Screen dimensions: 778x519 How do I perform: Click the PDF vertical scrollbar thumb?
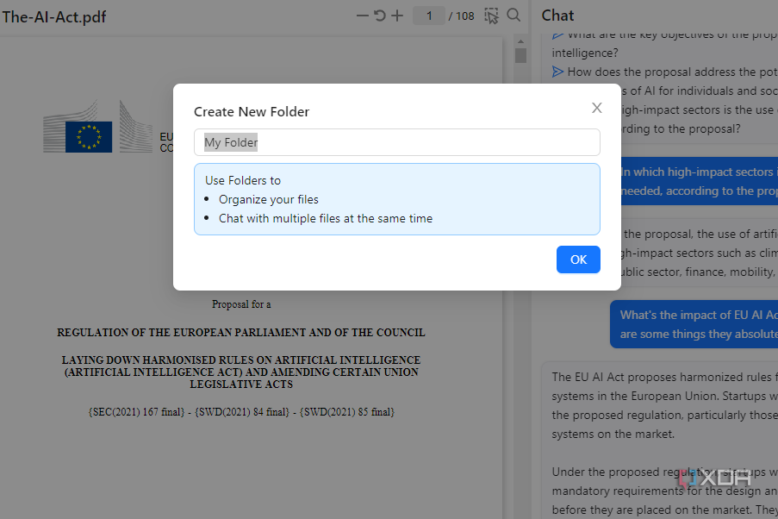click(520, 55)
